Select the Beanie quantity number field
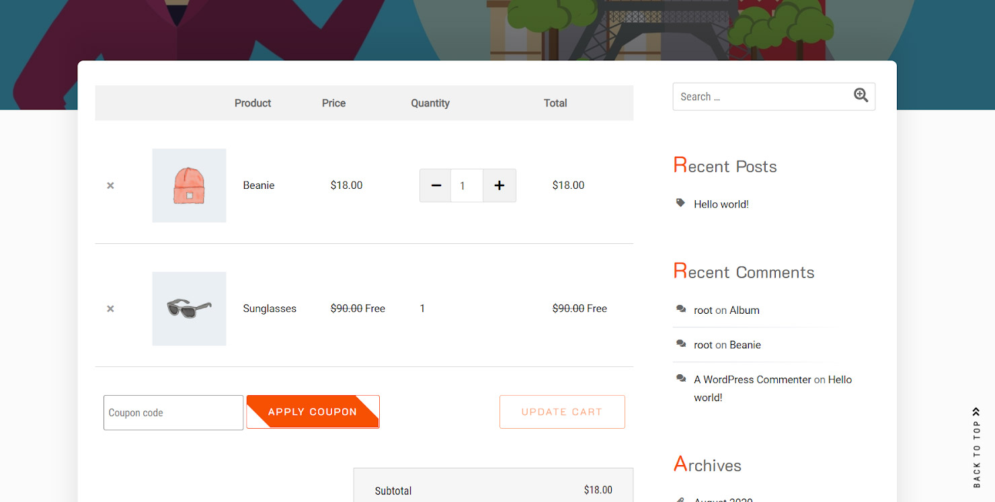 [x=466, y=185]
